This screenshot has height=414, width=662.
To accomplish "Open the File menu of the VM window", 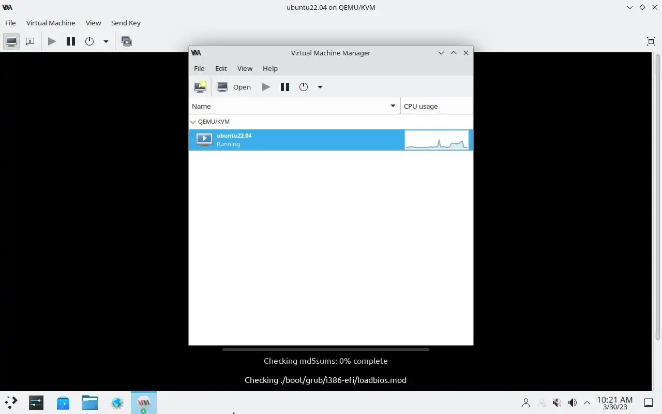I will click(x=10, y=23).
